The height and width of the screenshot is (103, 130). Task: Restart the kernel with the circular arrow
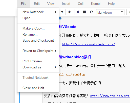[x=92, y=12]
